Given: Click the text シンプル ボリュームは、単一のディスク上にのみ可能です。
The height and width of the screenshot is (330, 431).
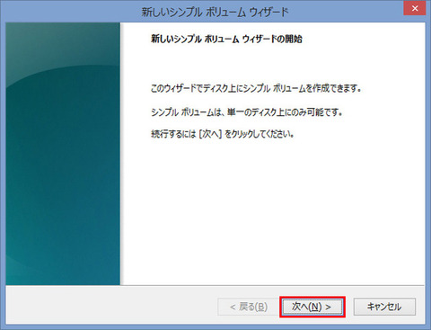Looking at the screenshot, I should pyautogui.click(x=247, y=111).
